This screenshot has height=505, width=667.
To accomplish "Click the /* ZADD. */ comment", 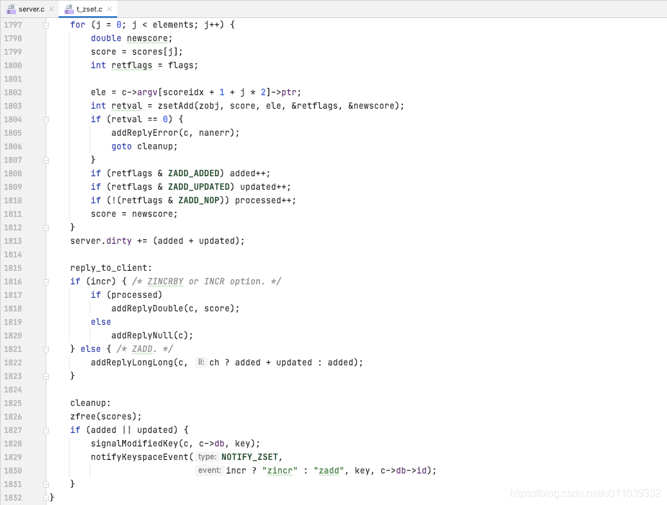I will 145,349.
